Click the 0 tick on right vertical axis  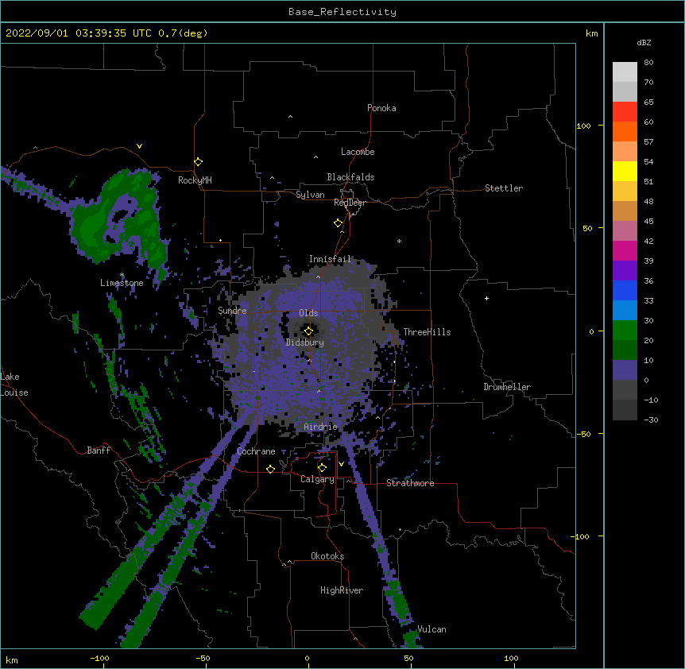point(591,332)
